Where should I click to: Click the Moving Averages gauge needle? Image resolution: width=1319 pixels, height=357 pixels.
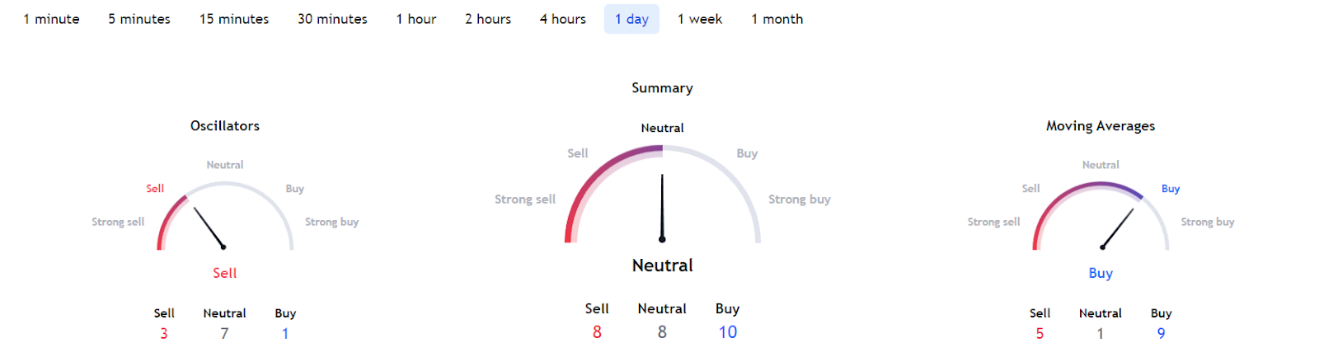tap(1117, 228)
